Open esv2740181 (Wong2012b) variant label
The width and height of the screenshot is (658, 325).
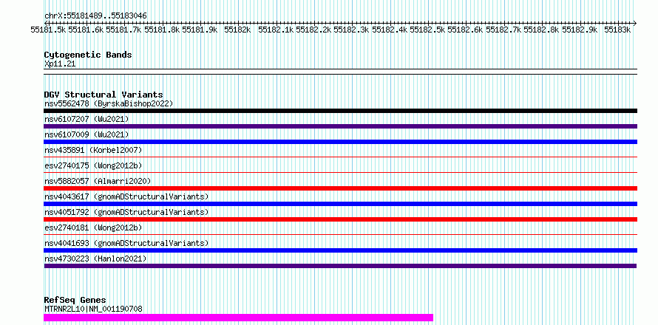[93, 227]
